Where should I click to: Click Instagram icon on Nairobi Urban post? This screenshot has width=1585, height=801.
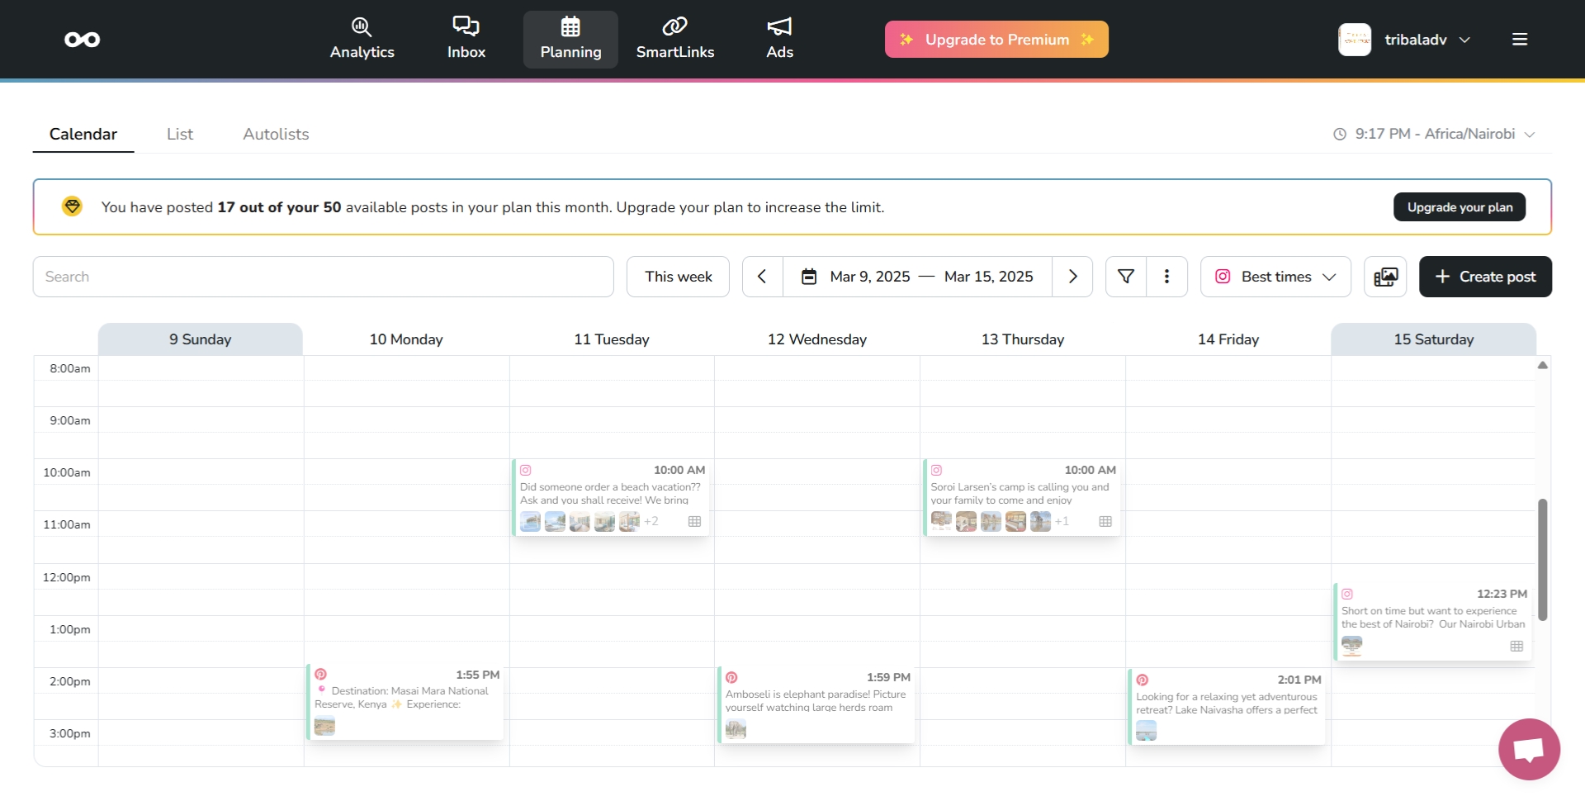click(x=1347, y=594)
